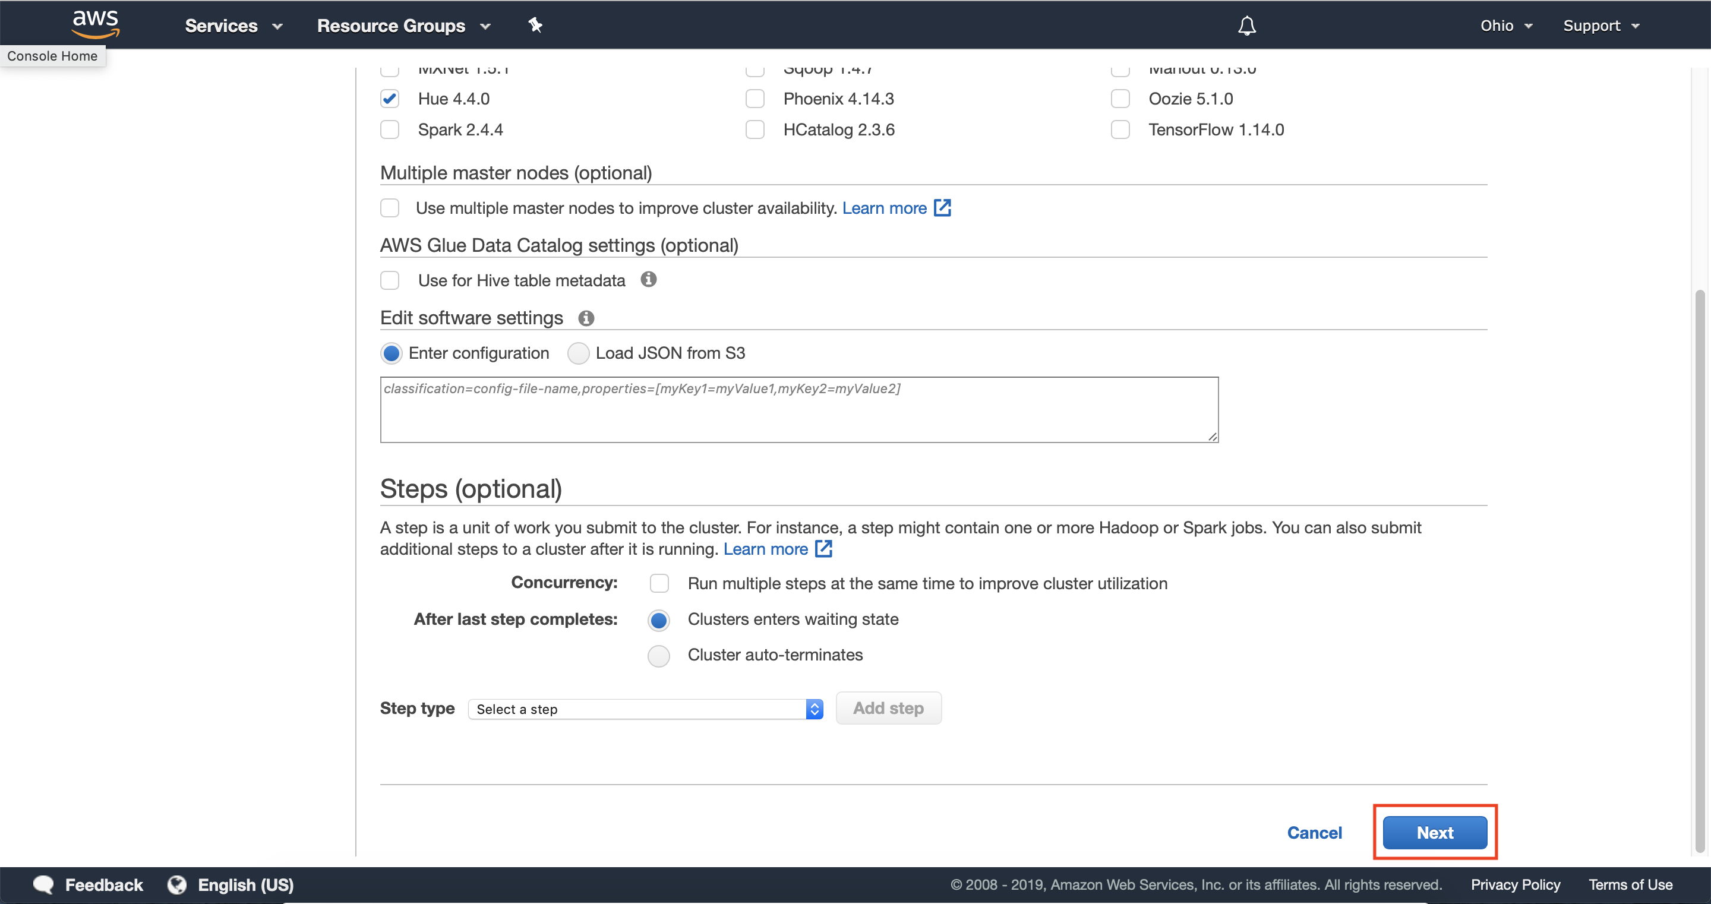Click Next button to proceed
Image resolution: width=1711 pixels, height=904 pixels.
click(x=1435, y=832)
